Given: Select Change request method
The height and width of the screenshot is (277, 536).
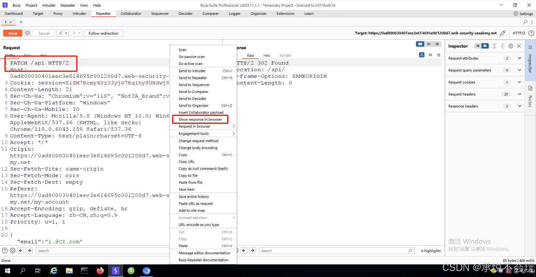Looking at the screenshot, I should (203, 141).
